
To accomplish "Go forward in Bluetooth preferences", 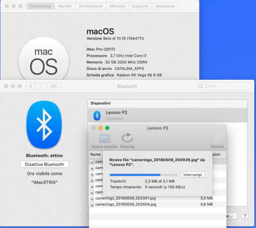I will [x=41, y=86].
